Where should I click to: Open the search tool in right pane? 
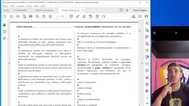(x=147, y=23)
